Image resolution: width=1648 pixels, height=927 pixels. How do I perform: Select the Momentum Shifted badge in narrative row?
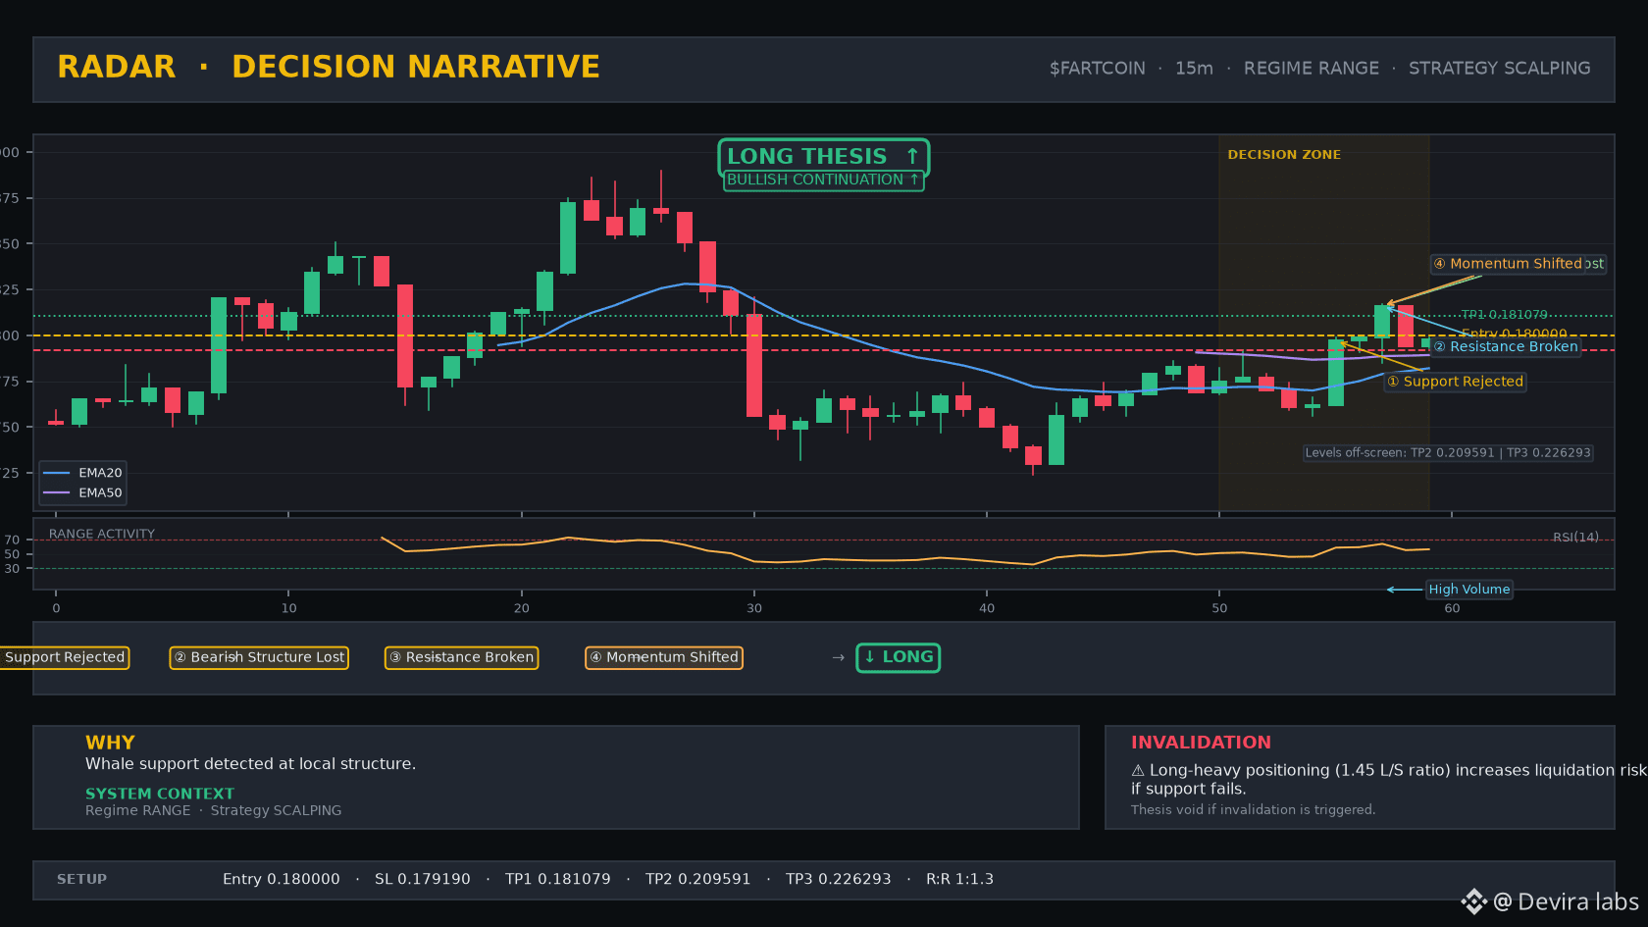point(664,657)
